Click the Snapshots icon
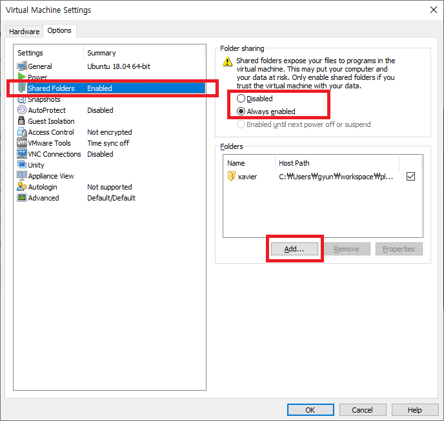The width and height of the screenshot is (444, 421). [22, 99]
